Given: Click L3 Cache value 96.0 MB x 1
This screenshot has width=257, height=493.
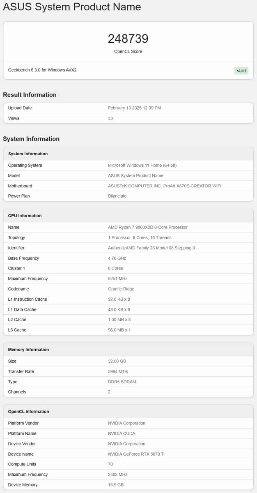Looking at the screenshot, I should click(x=119, y=330).
